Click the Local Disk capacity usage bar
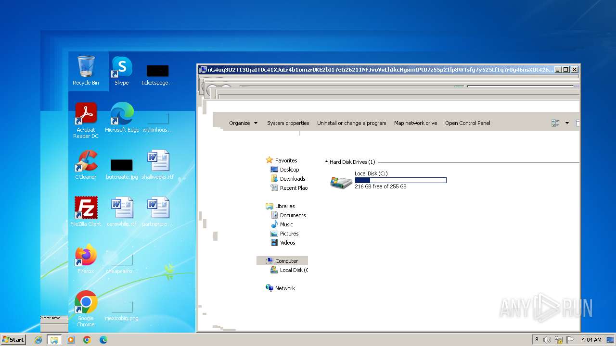The width and height of the screenshot is (616, 346). [x=400, y=180]
